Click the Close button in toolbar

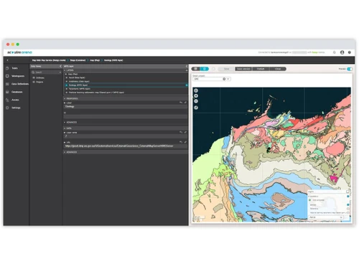278,69
